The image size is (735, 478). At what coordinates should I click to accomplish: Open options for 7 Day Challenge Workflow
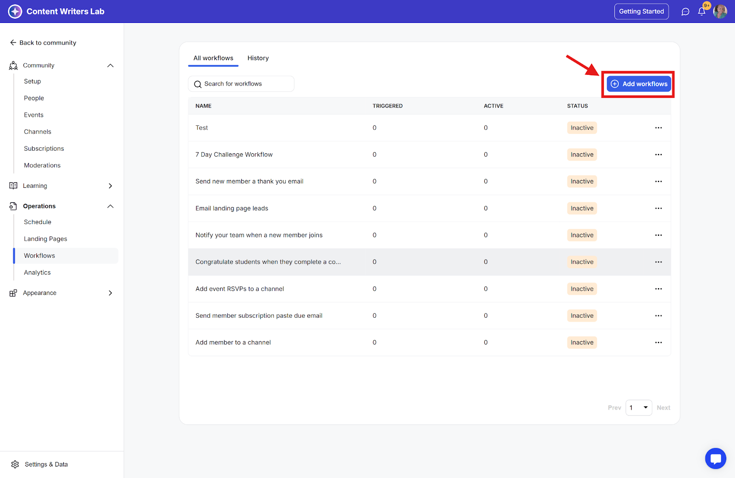click(x=658, y=155)
